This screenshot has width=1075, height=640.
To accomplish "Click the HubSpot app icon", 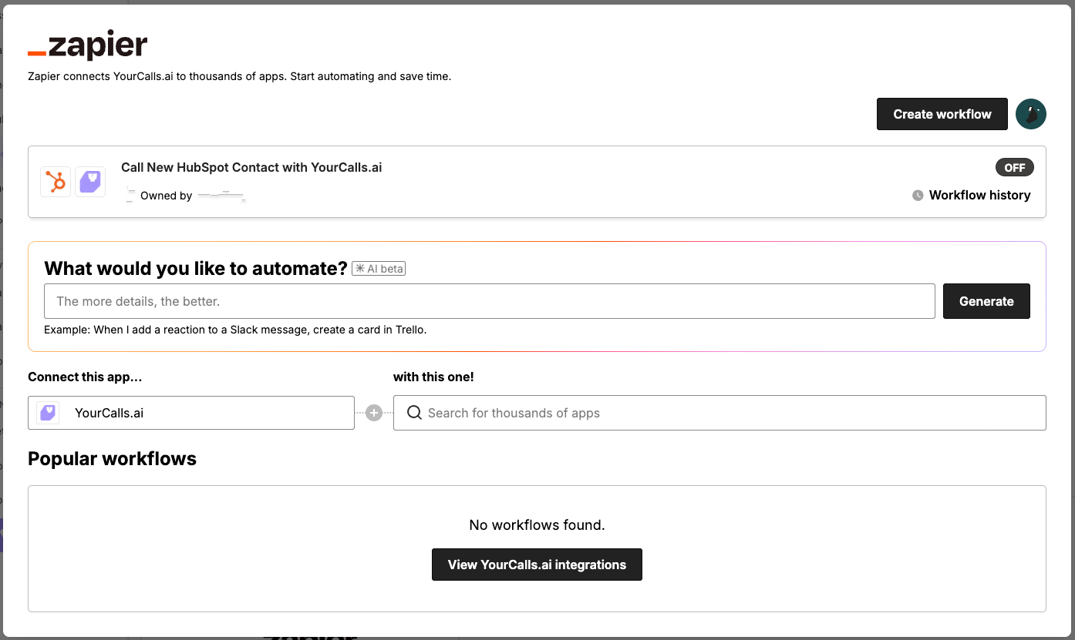I will [56, 182].
